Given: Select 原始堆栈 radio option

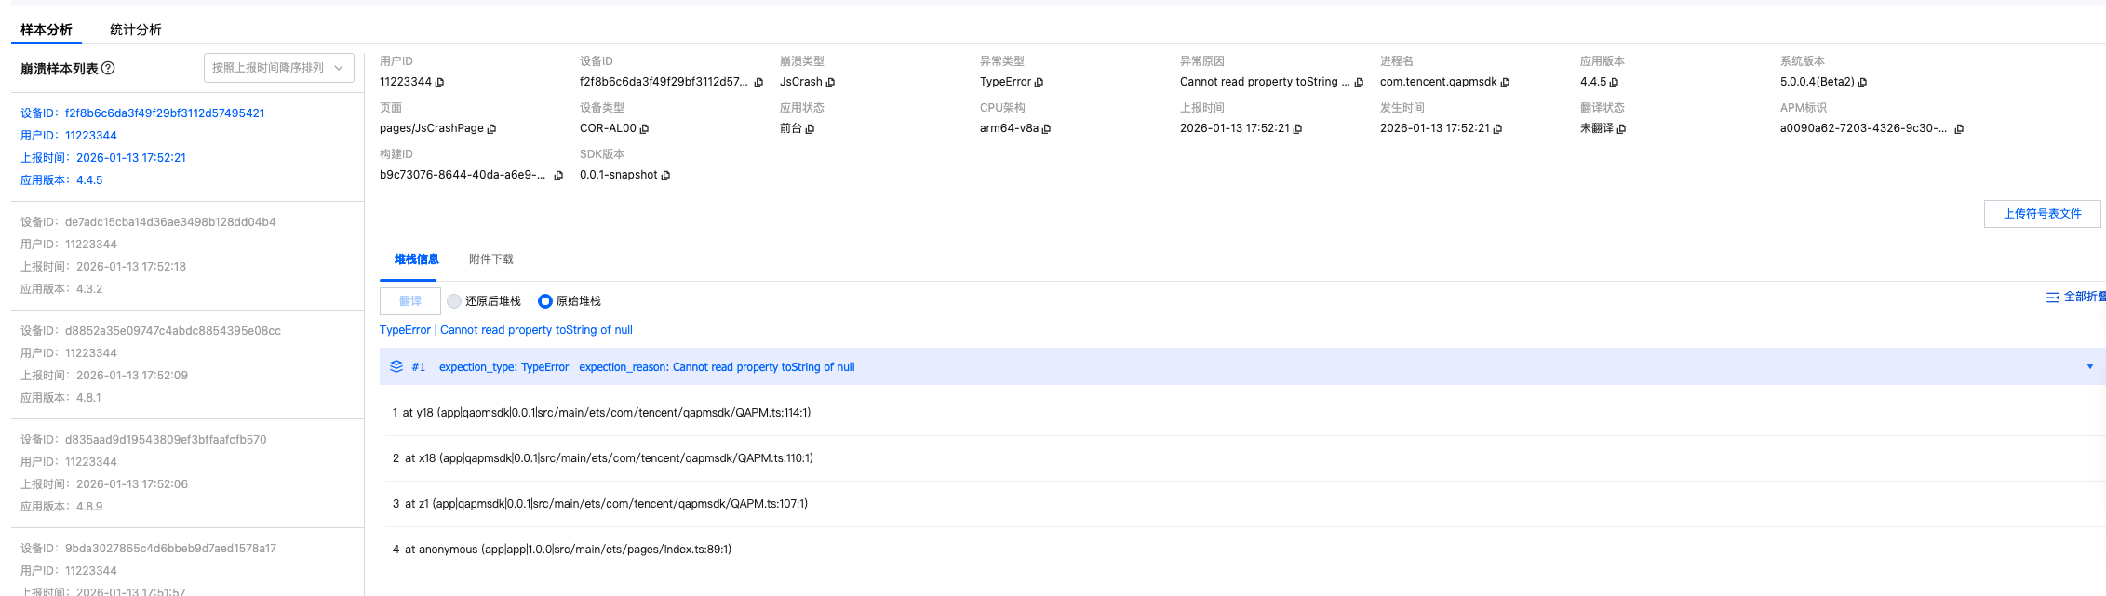Looking at the screenshot, I should coord(545,301).
